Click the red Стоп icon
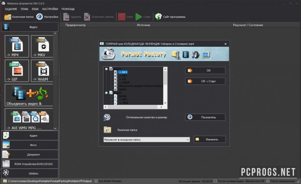The image size is (301, 184). [x=122, y=17]
